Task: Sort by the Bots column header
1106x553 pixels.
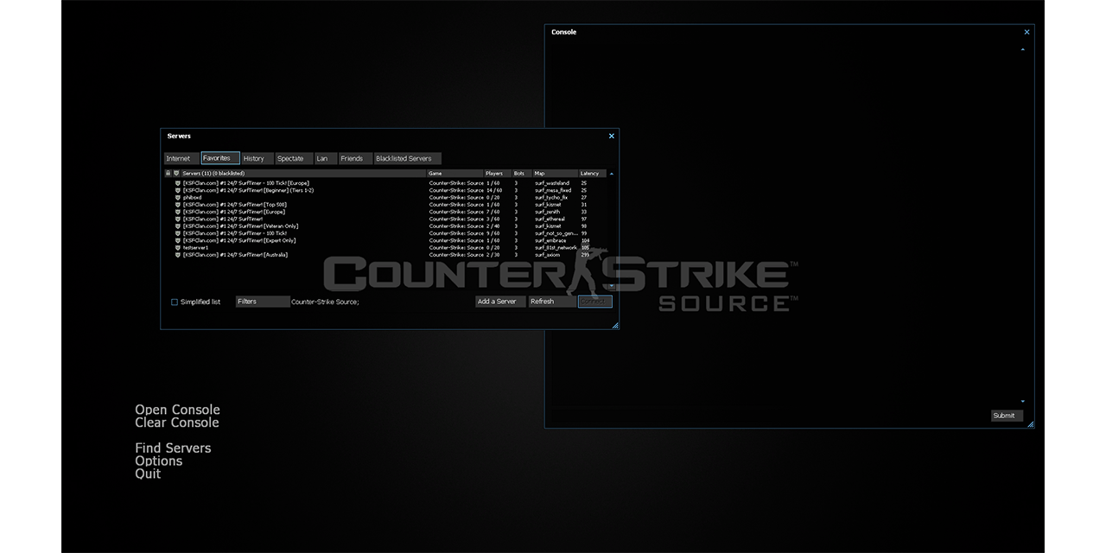Action: [x=522, y=174]
